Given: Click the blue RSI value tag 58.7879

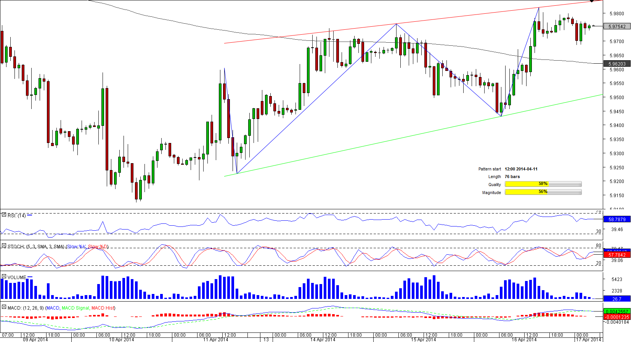Looking at the screenshot, I should (617, 219).
